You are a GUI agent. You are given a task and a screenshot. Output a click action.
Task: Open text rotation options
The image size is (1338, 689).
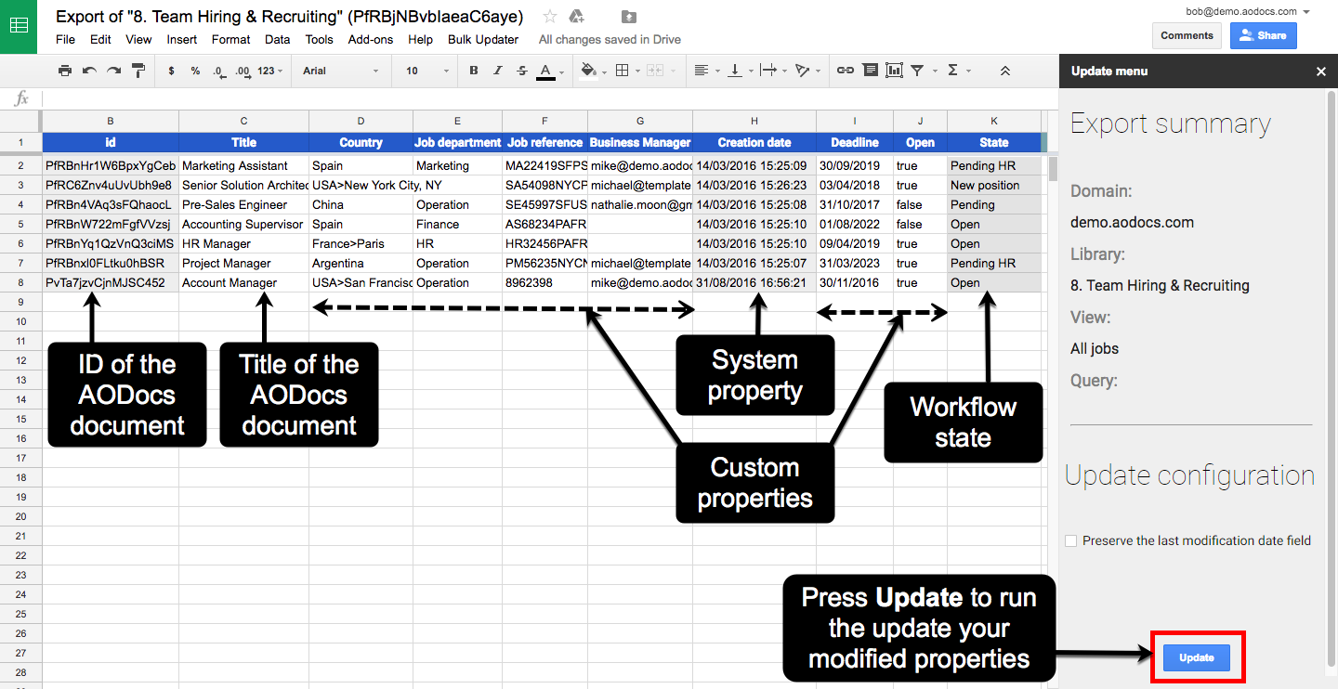804,71
